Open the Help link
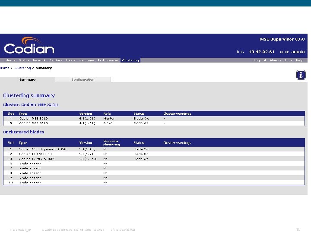This screenshot has width=311, height=233. [299, 60]
